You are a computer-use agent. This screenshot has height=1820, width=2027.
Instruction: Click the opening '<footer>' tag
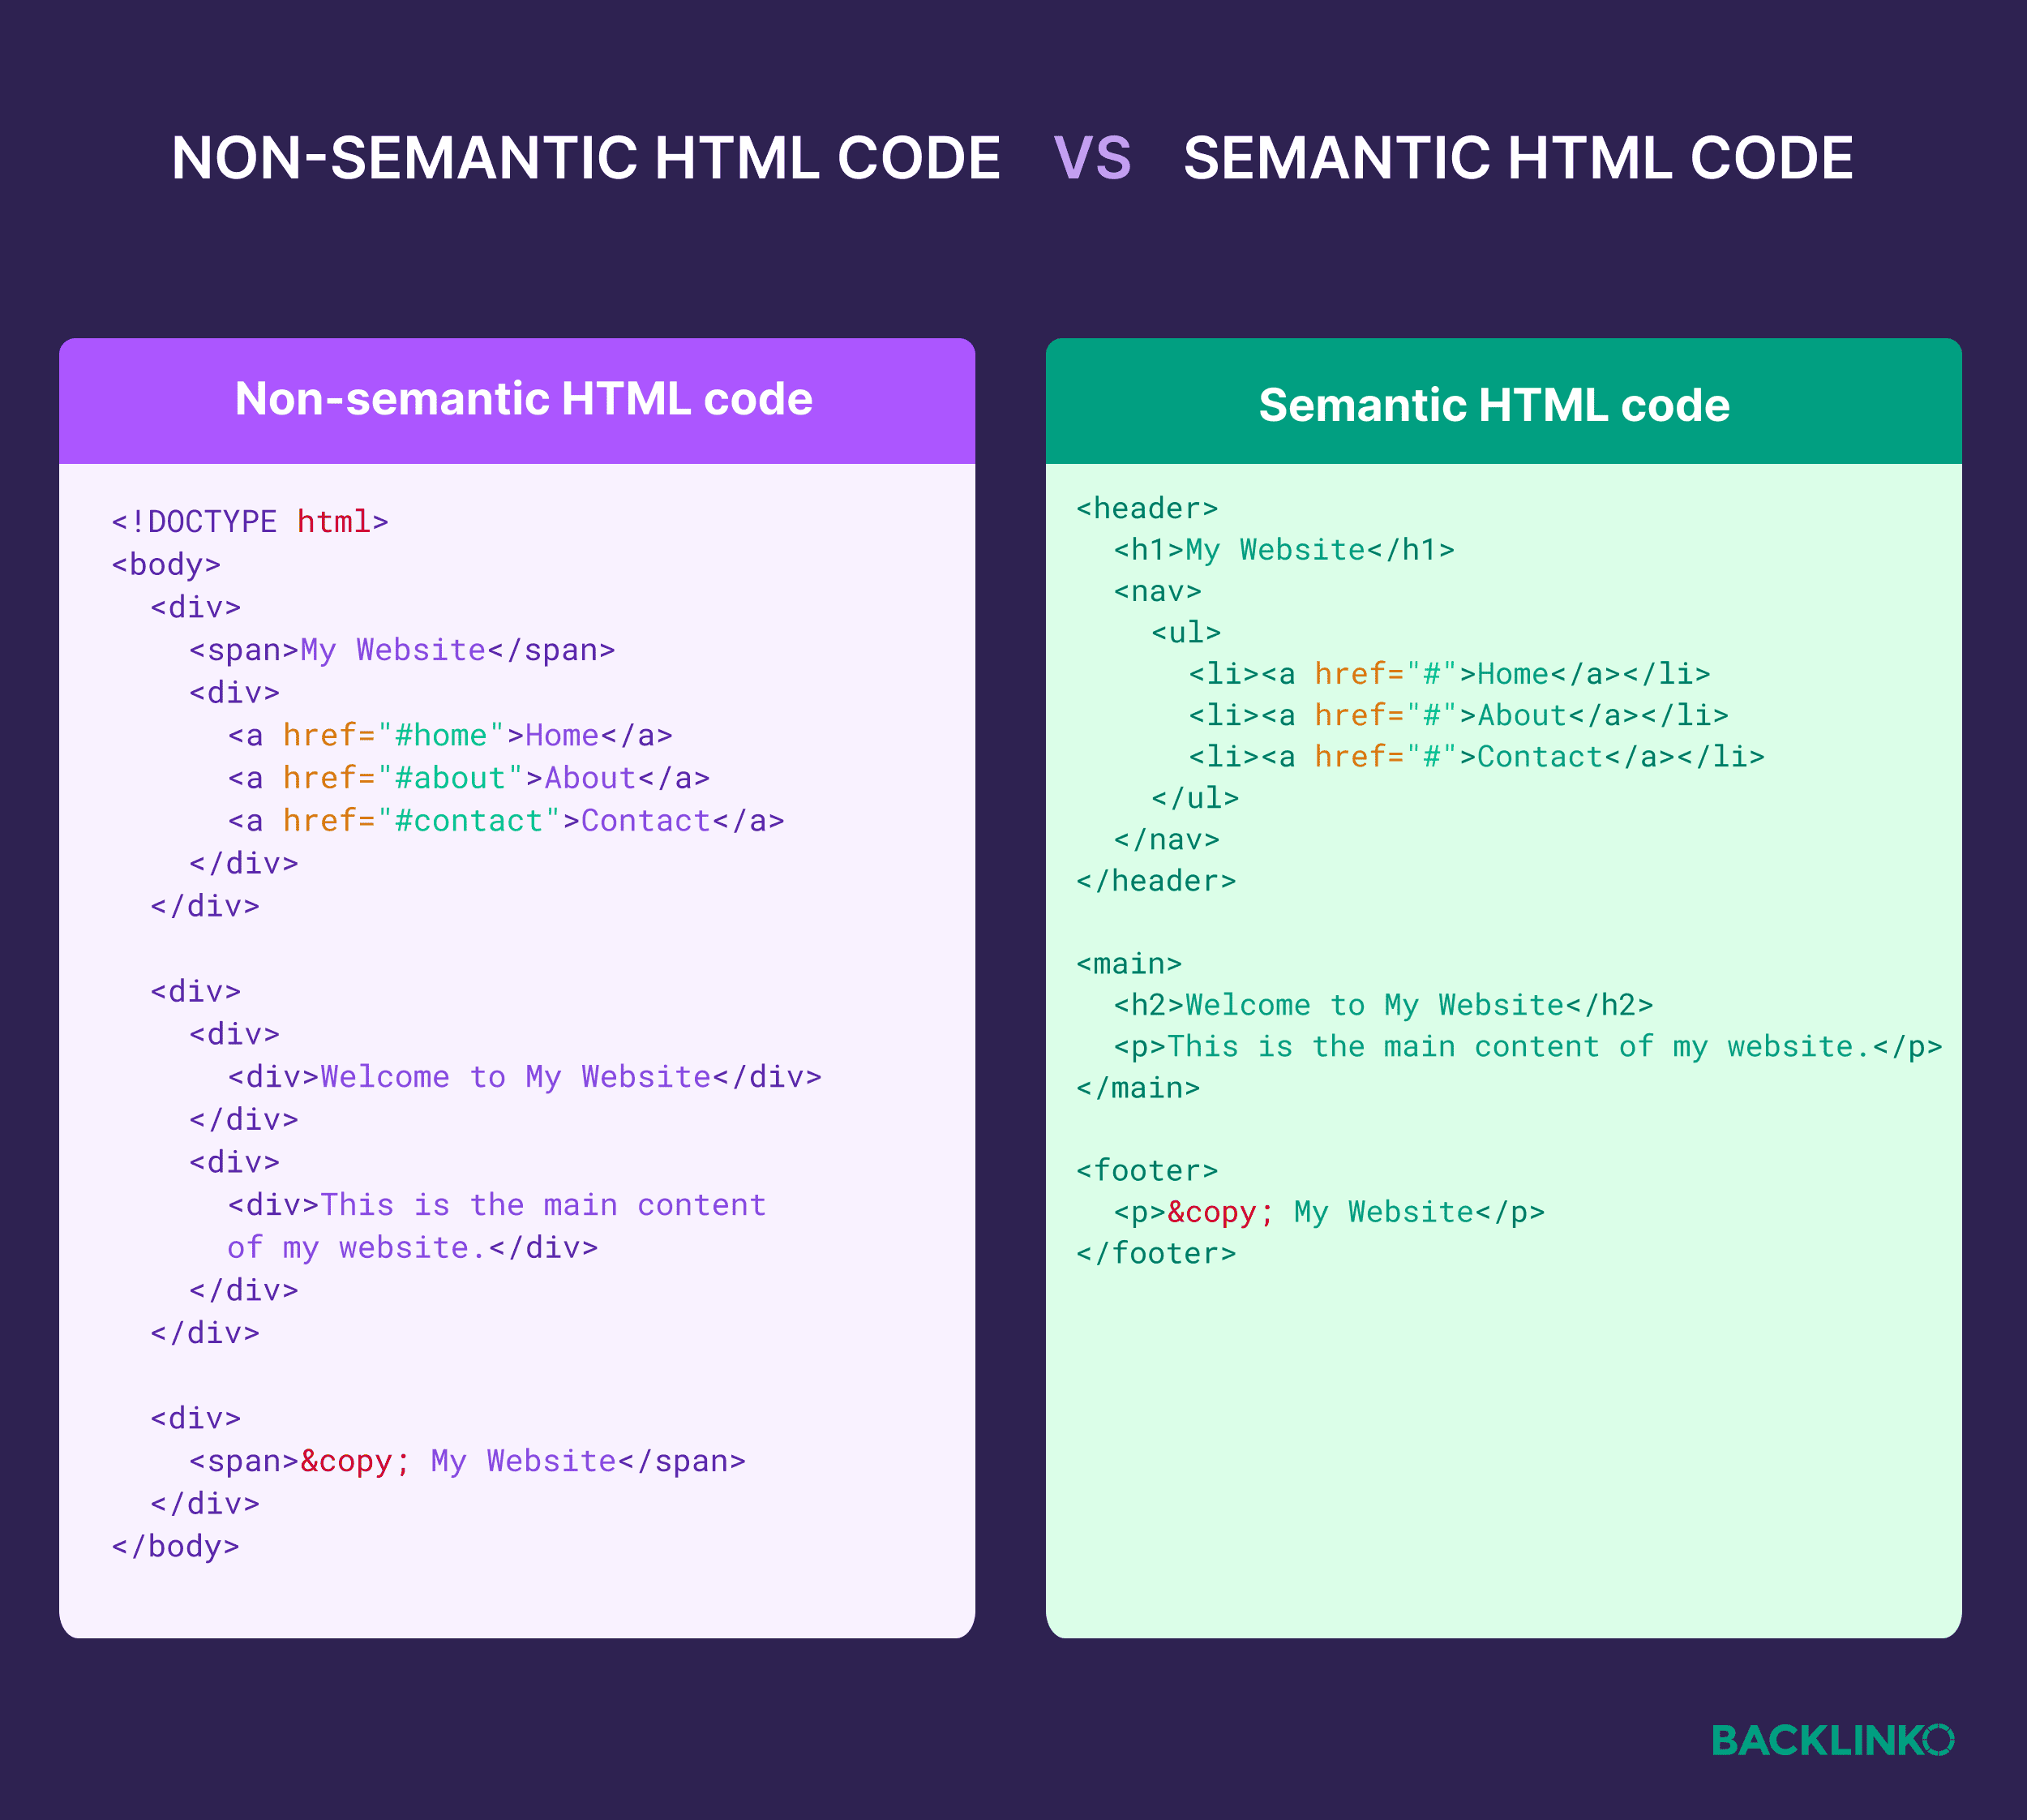coord(1147,1171)
